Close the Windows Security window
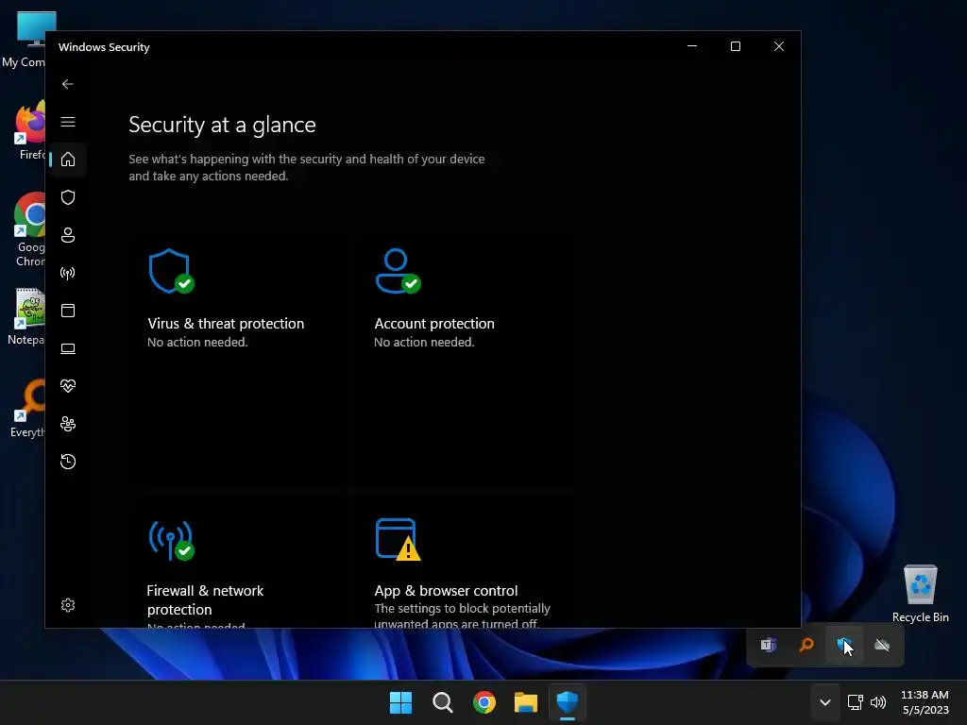The image size is (967, 725). [779, 46]
